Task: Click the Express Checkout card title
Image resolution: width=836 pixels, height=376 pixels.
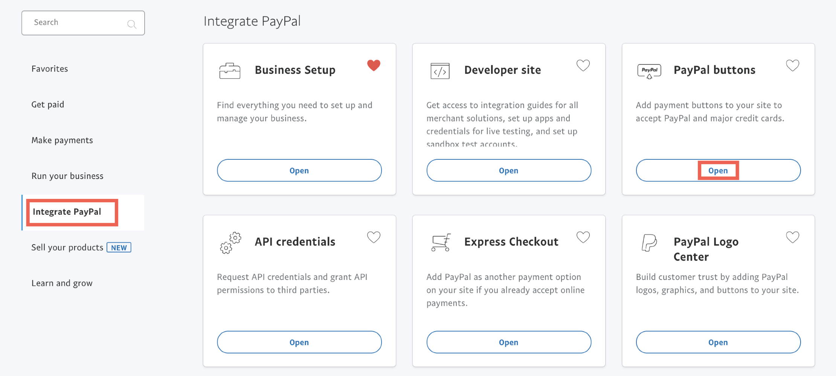Action: [511, 241]
